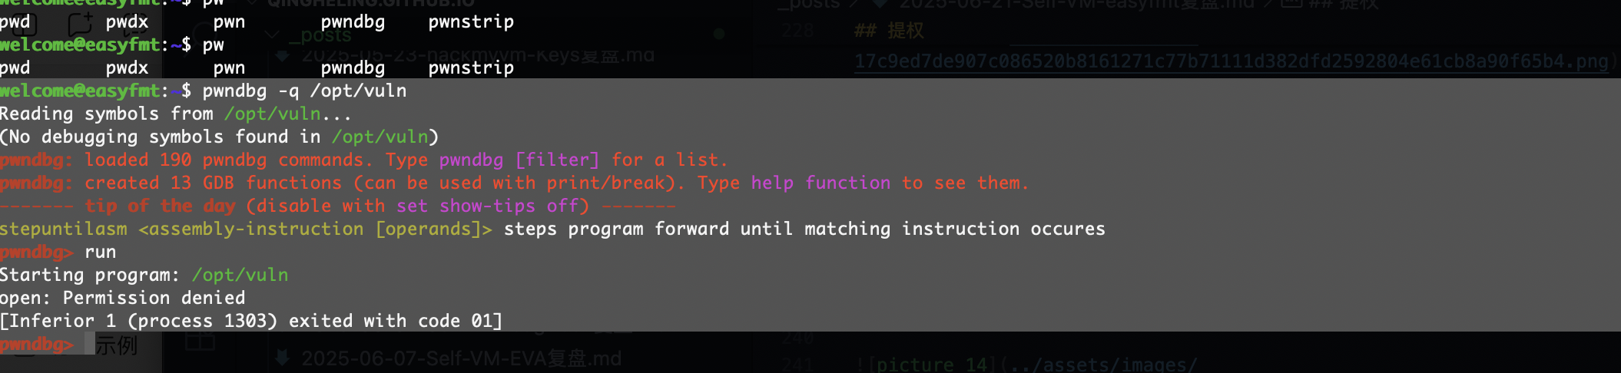Screen dimensions: 1621x373
Task: Click the 示例 label beside the terminal cursor
Action: click(117, 345)
